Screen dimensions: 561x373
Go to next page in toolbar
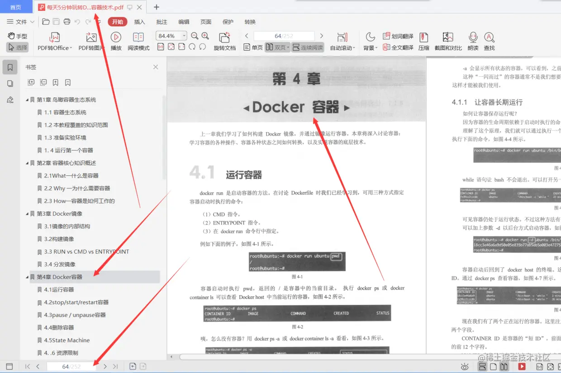coord(322,36)
